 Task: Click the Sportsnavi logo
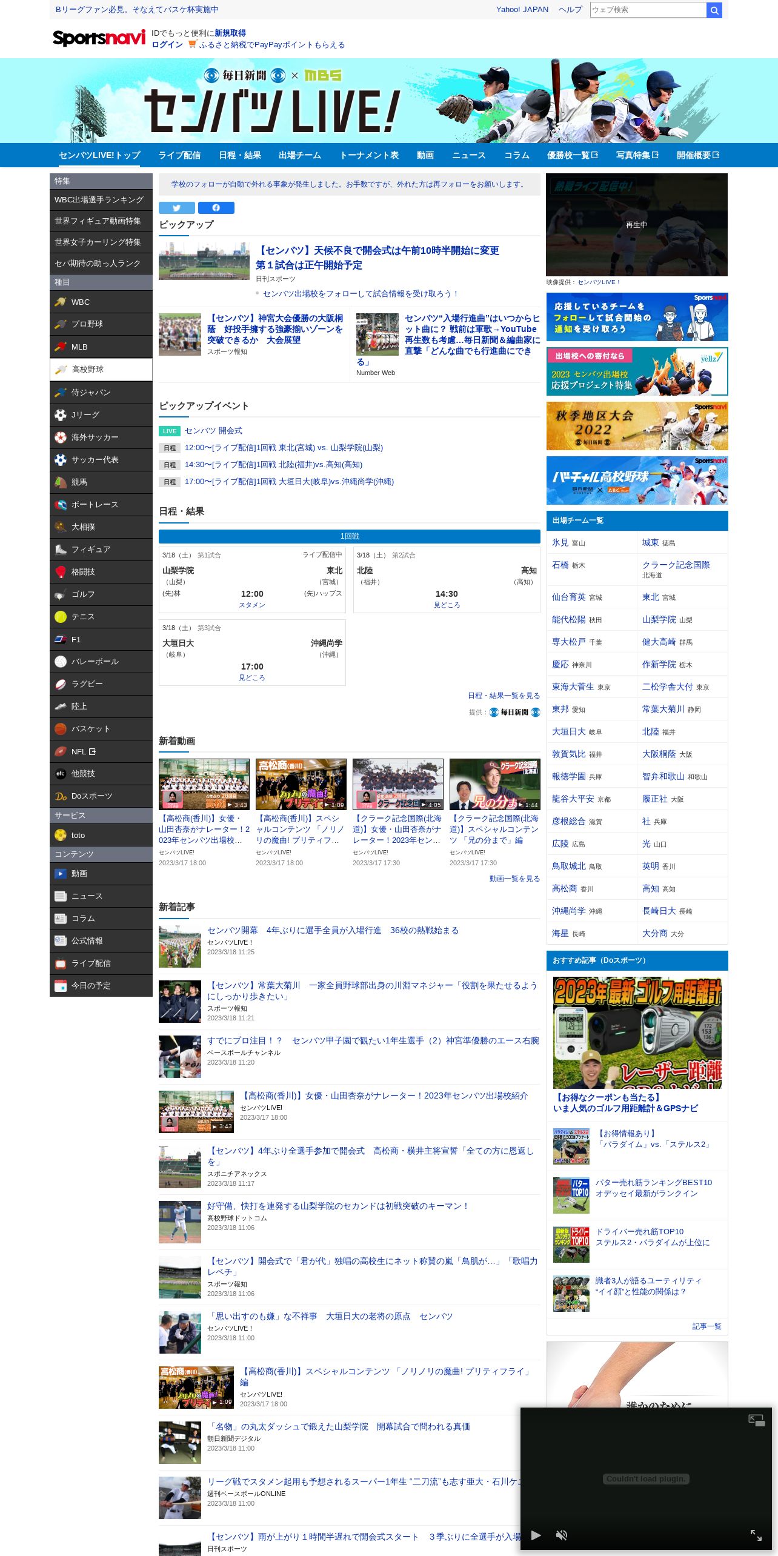pos(99,38)
